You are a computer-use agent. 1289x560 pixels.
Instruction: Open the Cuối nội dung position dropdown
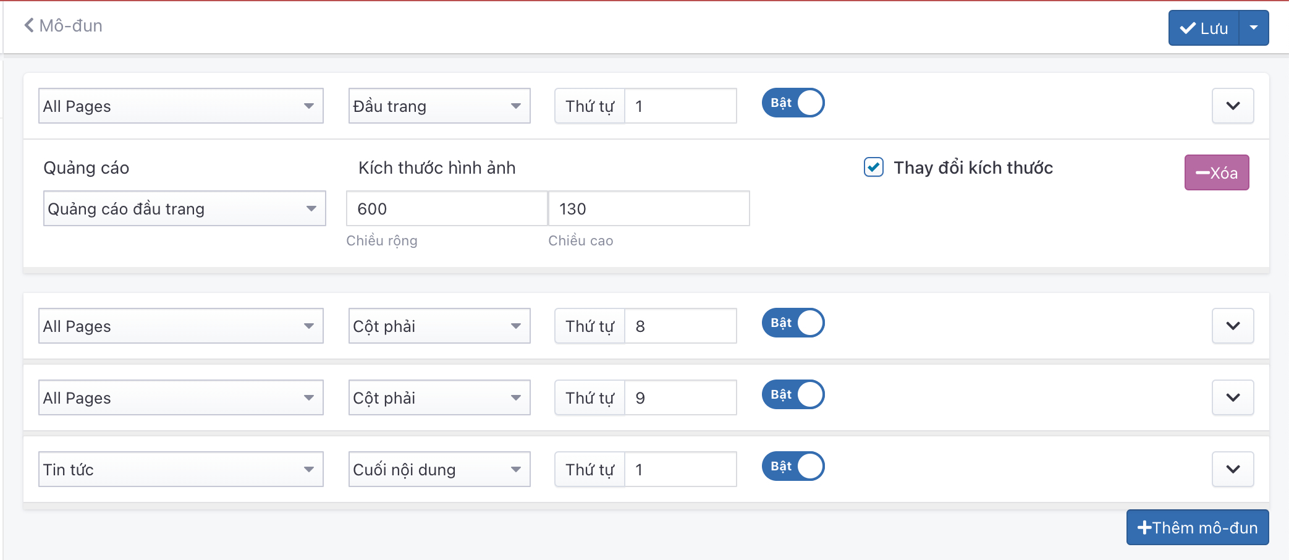[x=439, y=469]
